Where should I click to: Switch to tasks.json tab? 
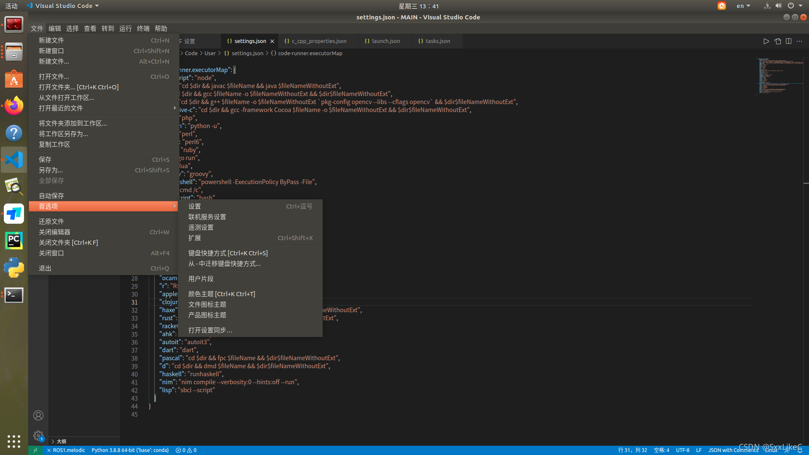pos(438,41)
